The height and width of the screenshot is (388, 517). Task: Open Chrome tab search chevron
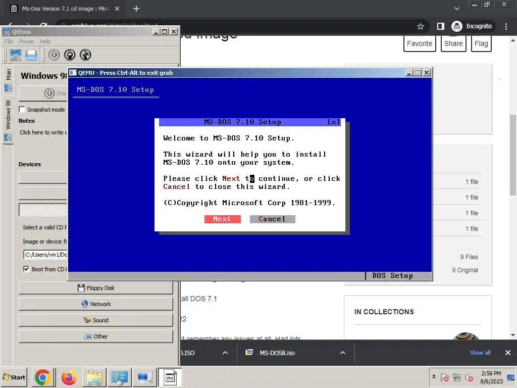tap(456, 9)
